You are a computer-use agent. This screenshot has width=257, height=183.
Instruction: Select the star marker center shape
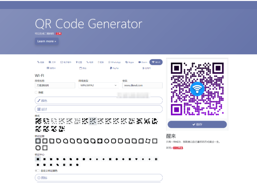pos(97,159)
